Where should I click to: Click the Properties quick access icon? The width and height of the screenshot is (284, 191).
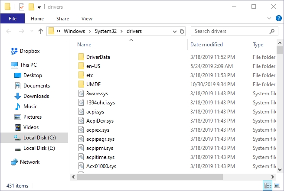(22, 7)
